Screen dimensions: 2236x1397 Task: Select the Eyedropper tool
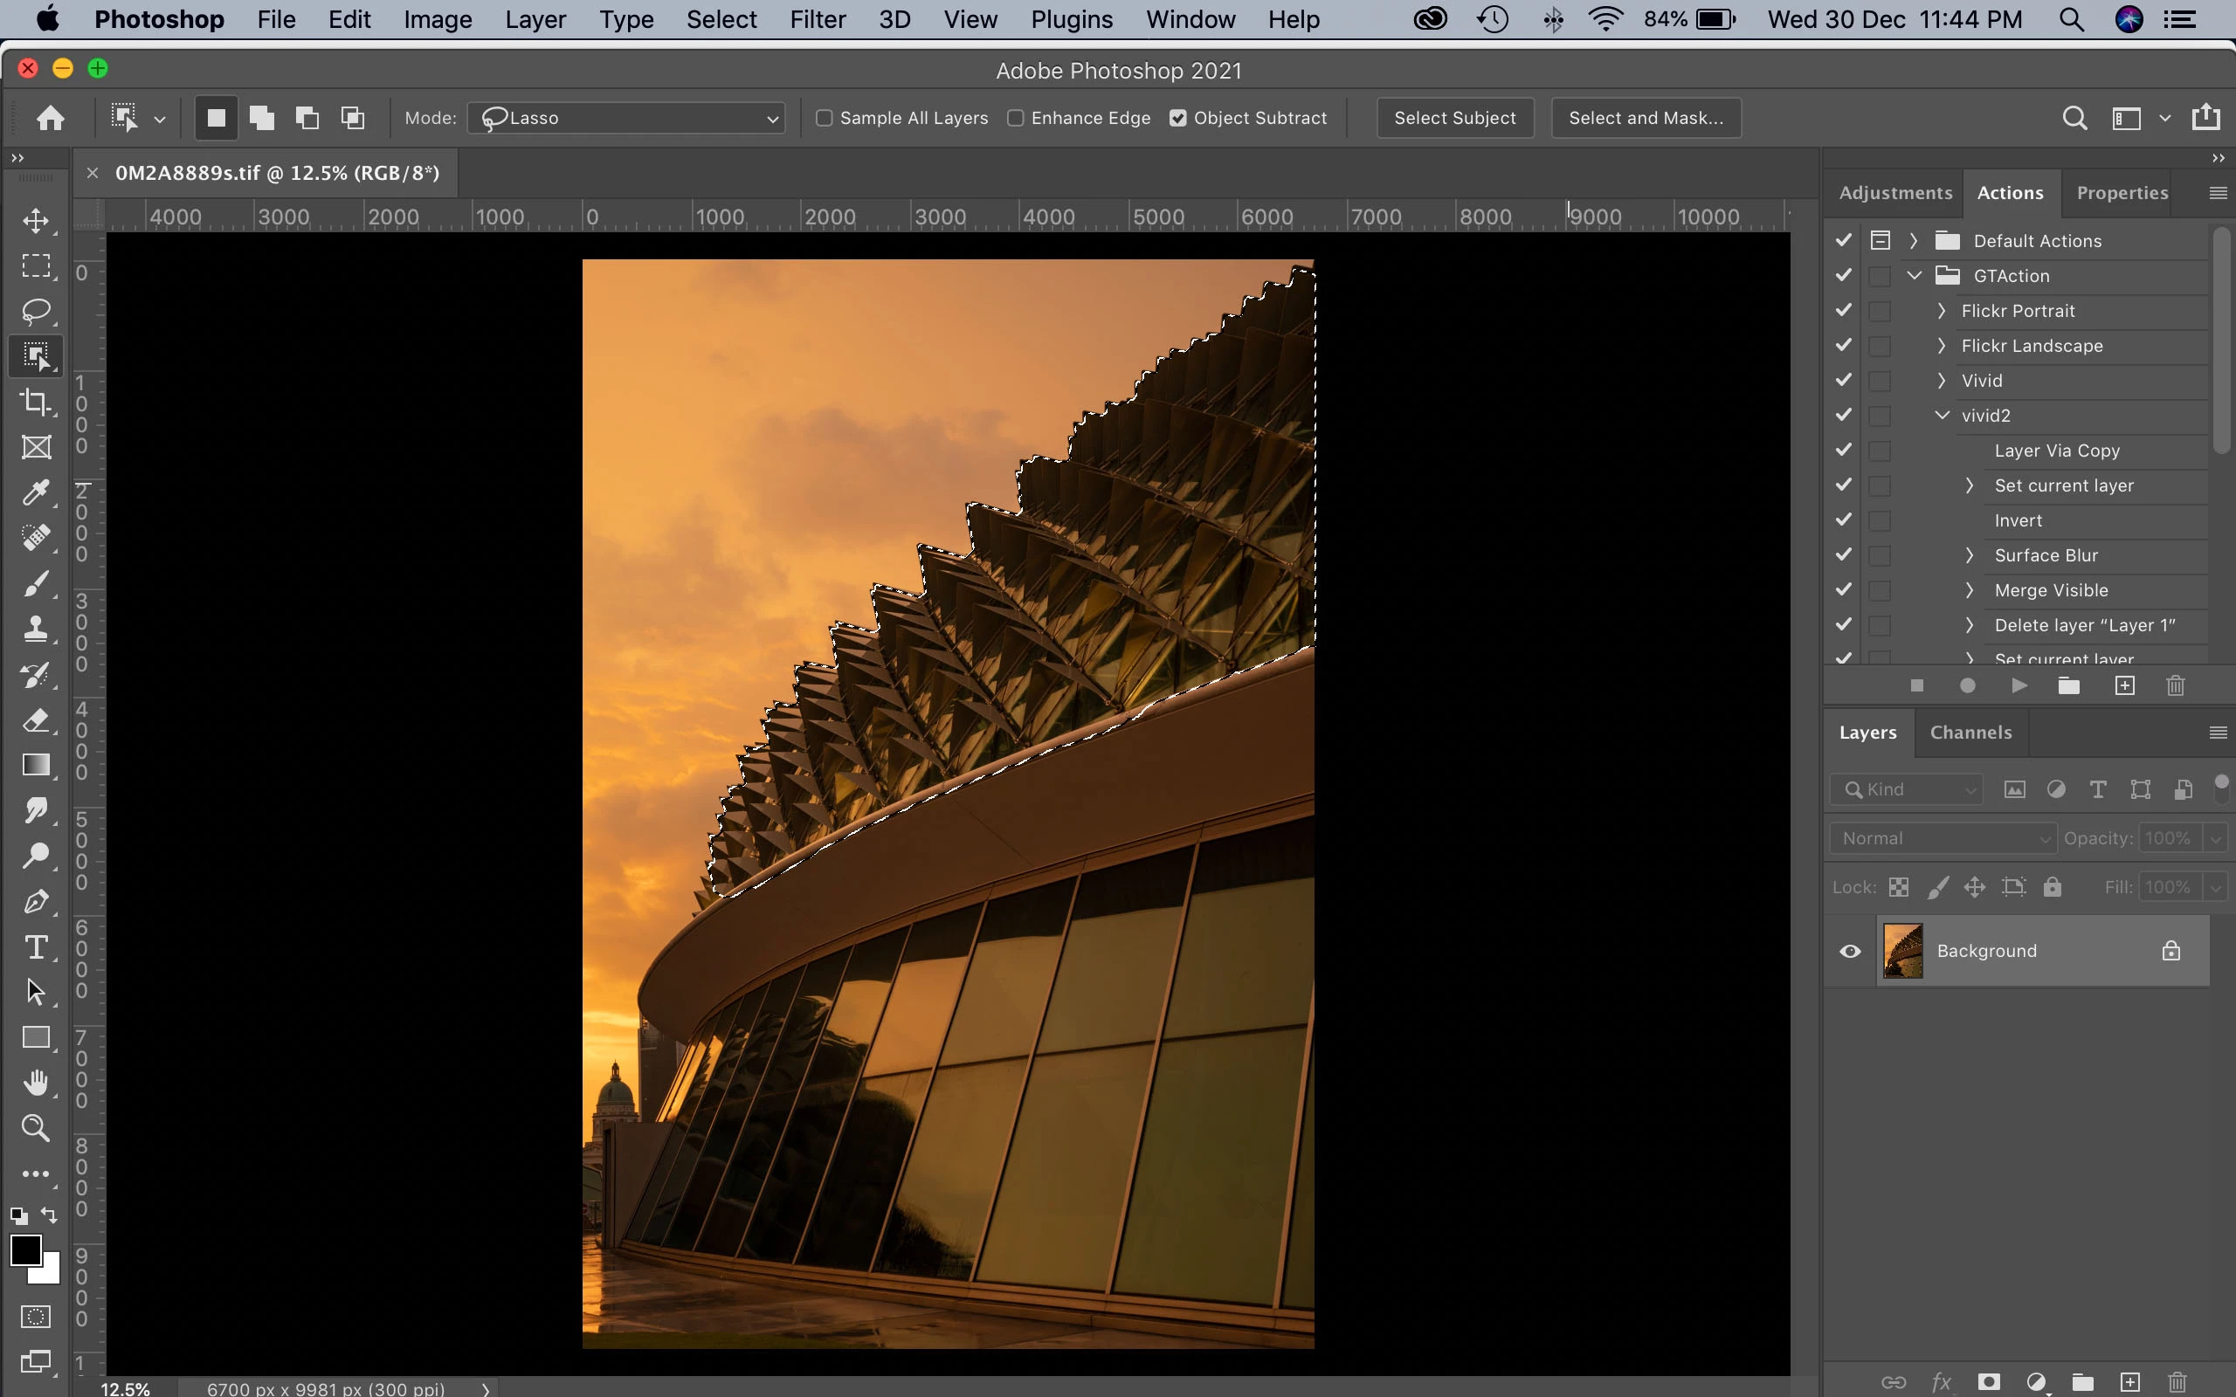pos(35,492)
